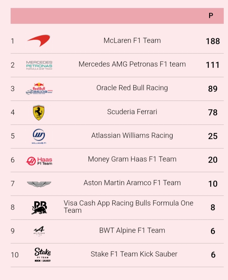Click the Haas F1 Team logo
The image size is (228, 280).
[x=39, y=160]
